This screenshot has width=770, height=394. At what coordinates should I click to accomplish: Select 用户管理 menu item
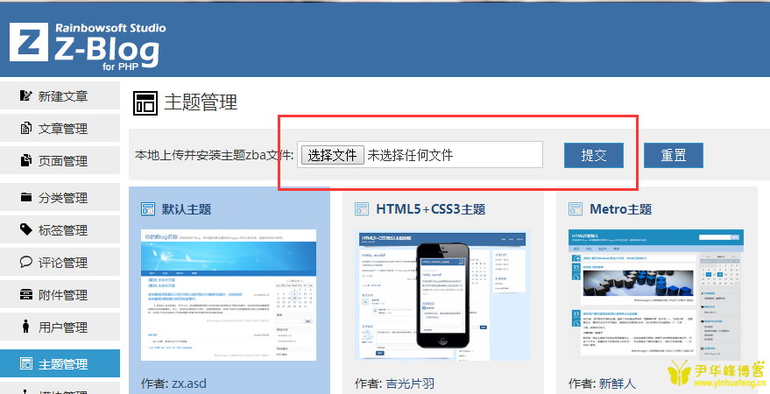60,327
